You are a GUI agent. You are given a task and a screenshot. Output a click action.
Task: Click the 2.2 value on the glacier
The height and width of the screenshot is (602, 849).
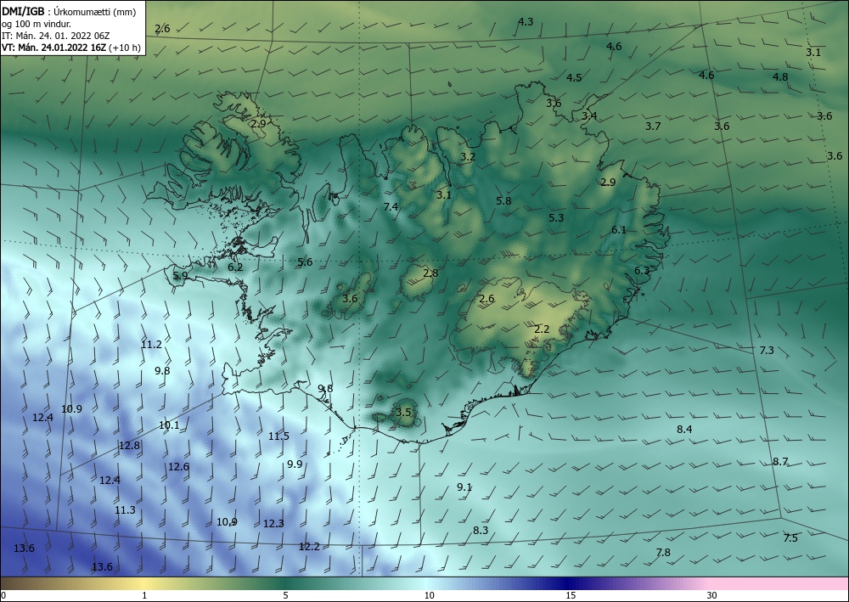coord(542,329)
